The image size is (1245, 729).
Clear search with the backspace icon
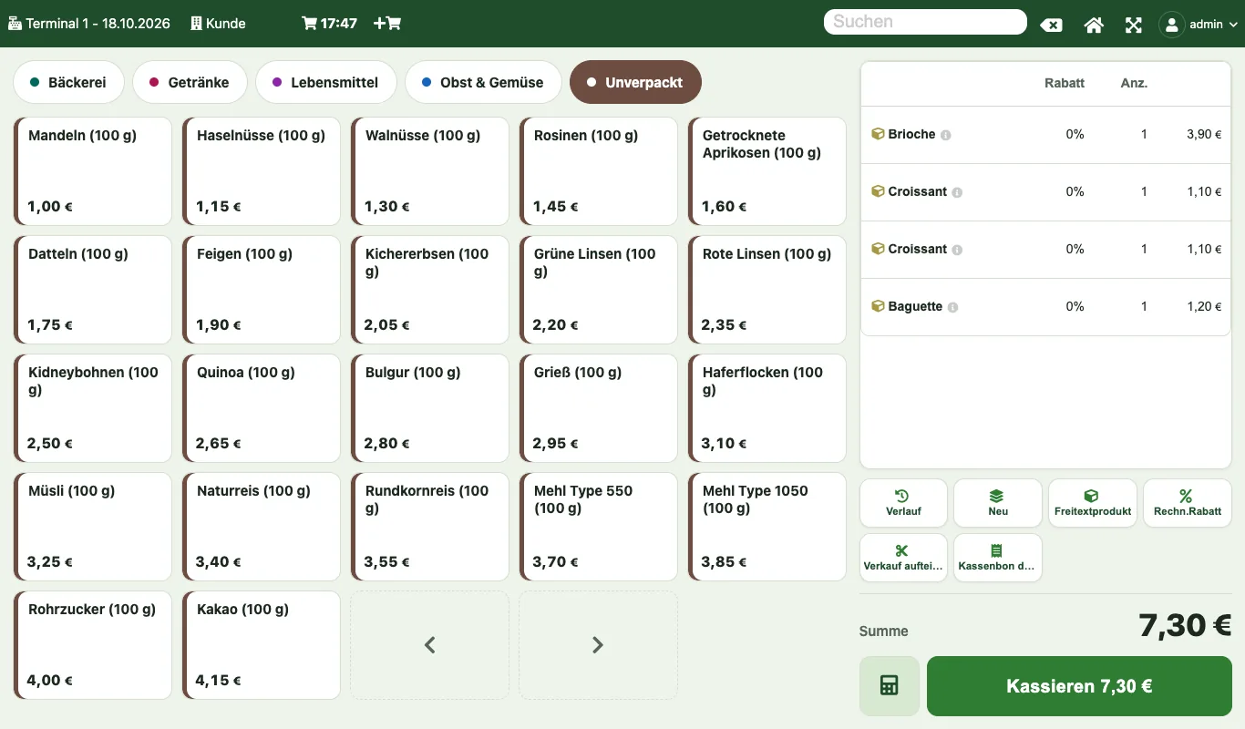pyautogui.click(x=1051, y=25)
